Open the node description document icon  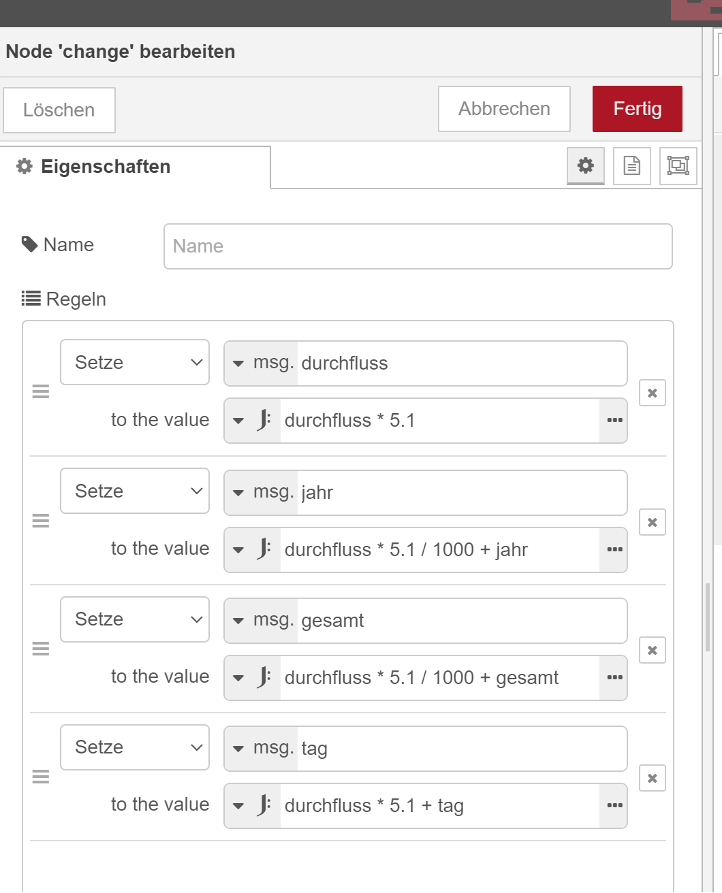point(632,165)
